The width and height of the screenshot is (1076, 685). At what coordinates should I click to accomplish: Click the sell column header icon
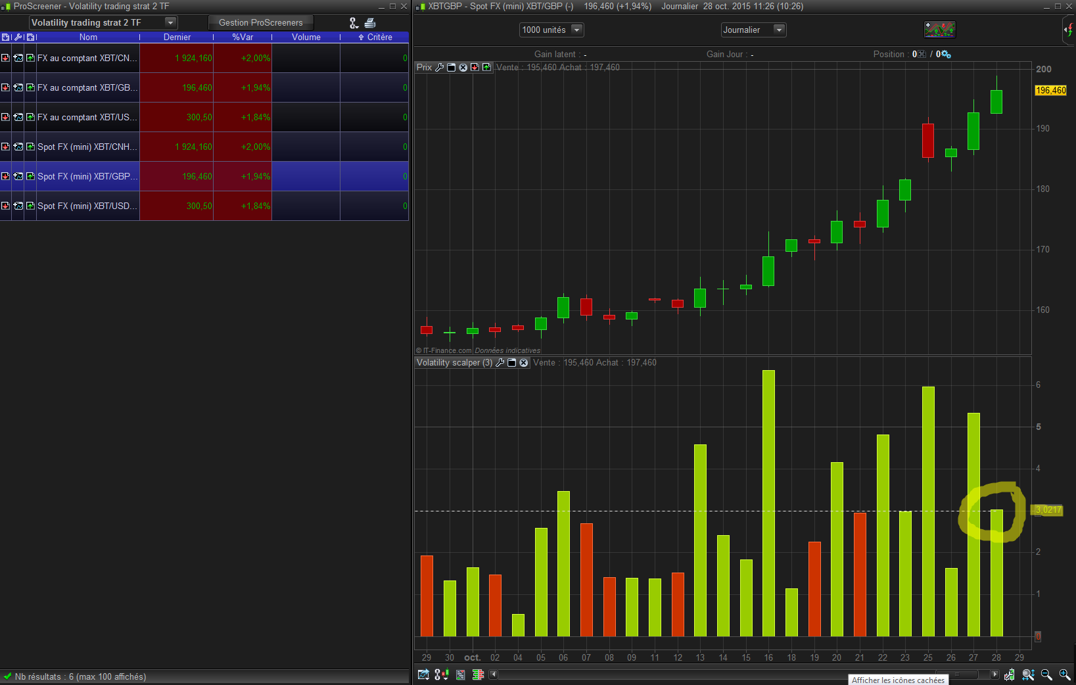point(5,37)
